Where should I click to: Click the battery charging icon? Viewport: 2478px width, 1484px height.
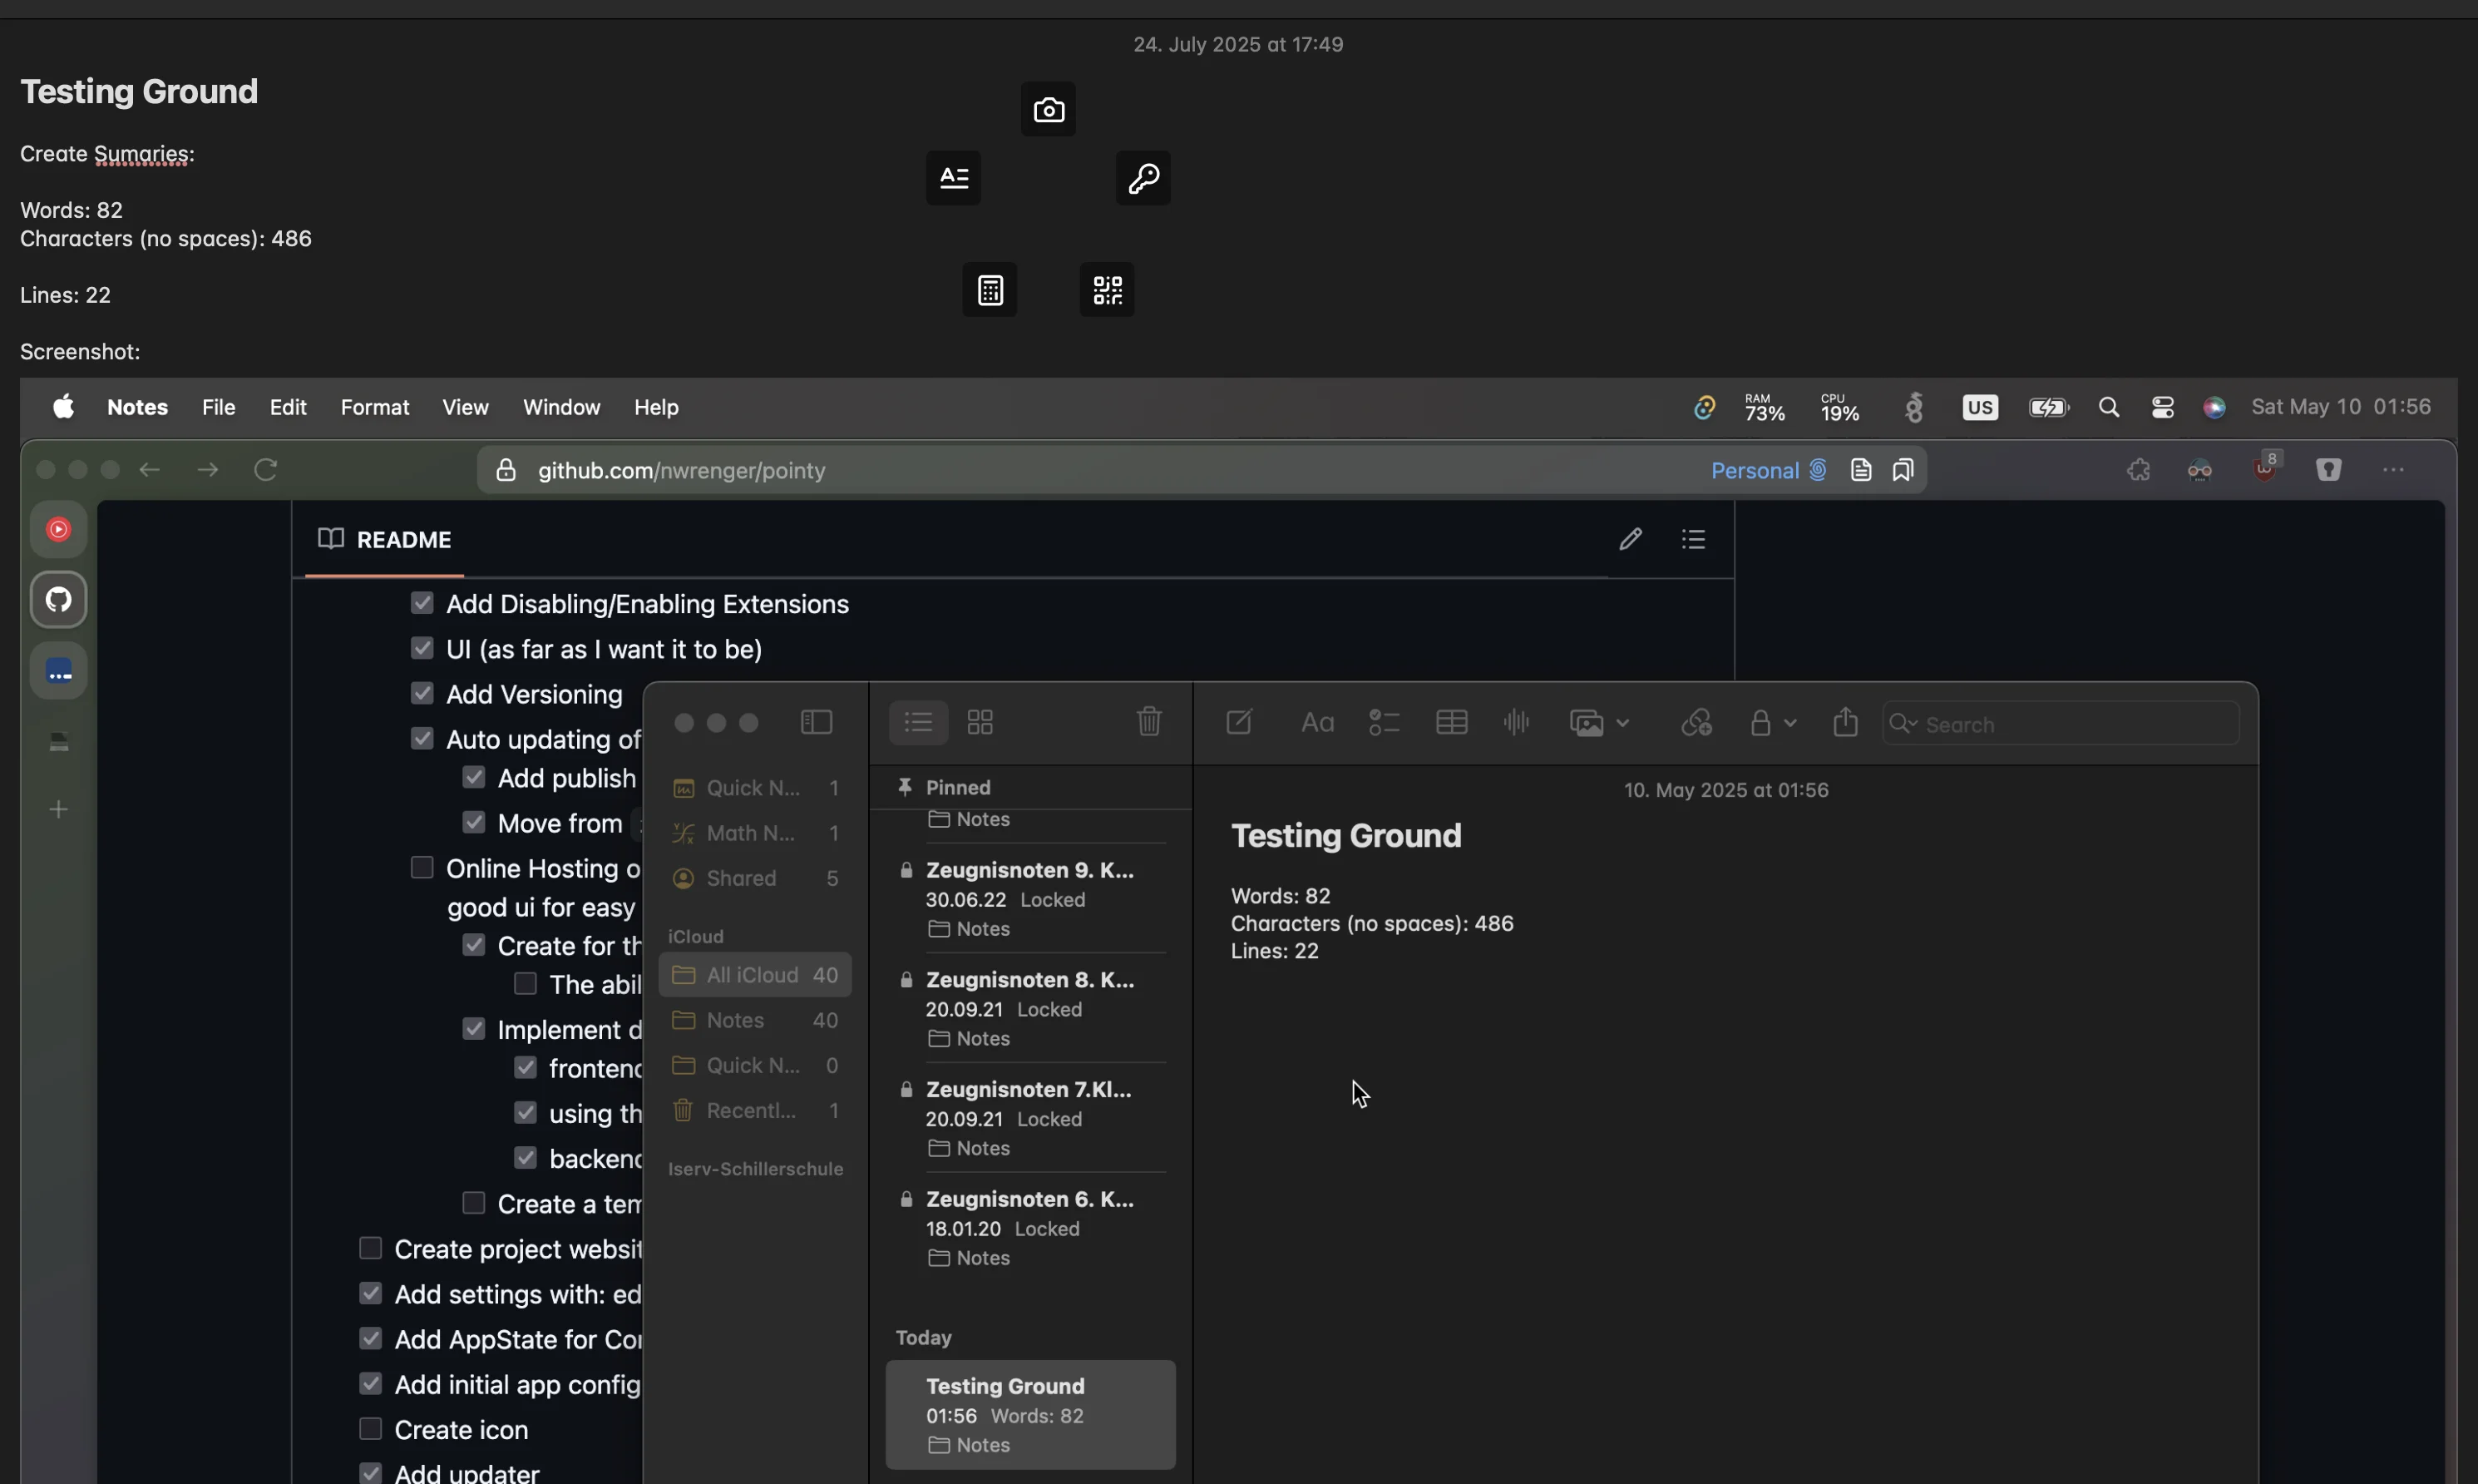[2048, 407]
